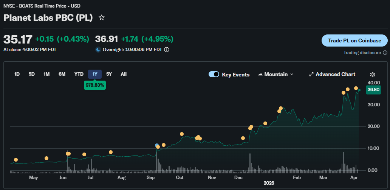Click Trade PL on Coinbase button
The image size is (390, 190).
pos(354,40)
